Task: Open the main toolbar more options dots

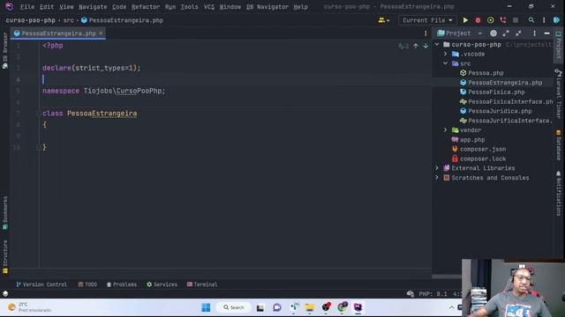Action: (x=544, y=20)
